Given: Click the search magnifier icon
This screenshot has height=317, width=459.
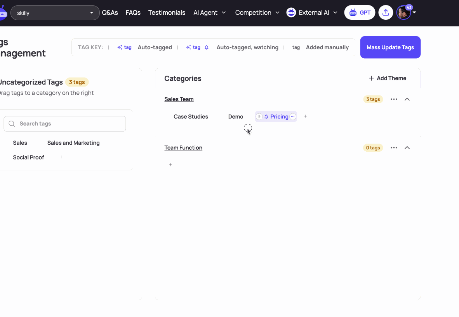Looking at the screenshot, I should point(12,124).
